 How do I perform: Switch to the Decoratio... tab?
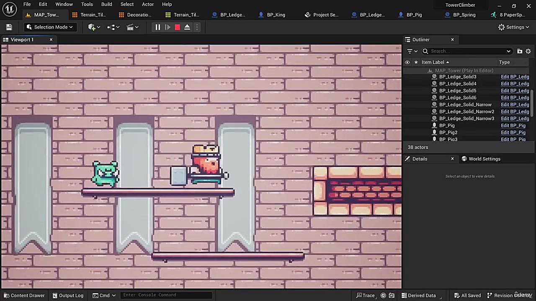(x=135, y=15)
